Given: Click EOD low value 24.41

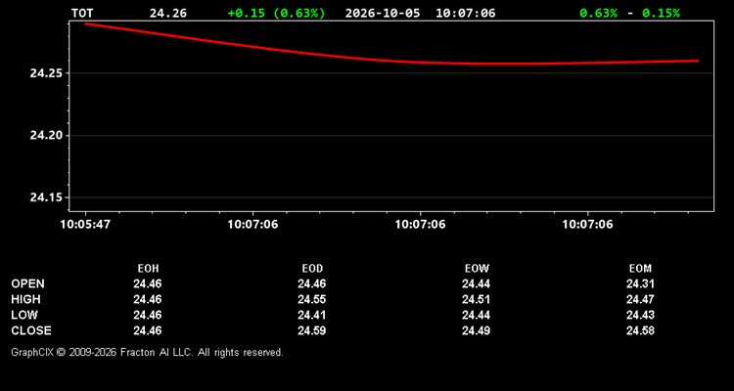Looking at the screenshot, I should (312, 315).
